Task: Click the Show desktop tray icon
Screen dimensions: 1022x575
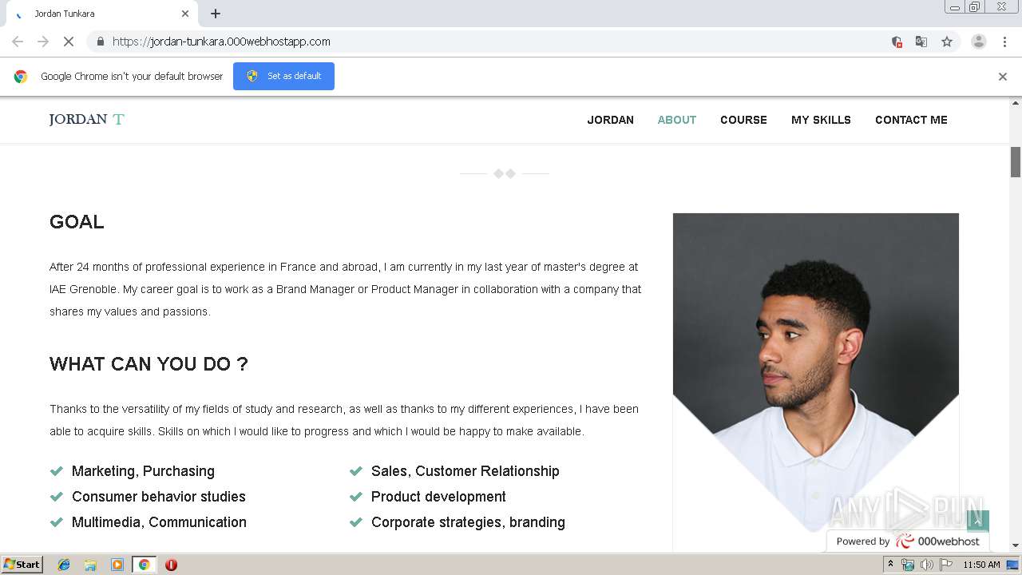Action: 1013,565
